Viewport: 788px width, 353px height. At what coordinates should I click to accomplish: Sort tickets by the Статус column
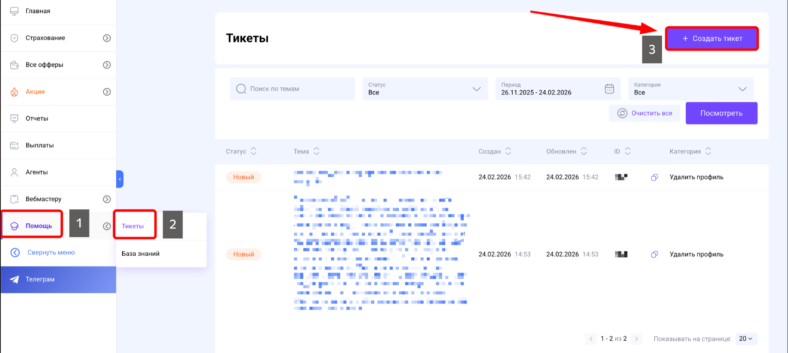tap(253, 151)
